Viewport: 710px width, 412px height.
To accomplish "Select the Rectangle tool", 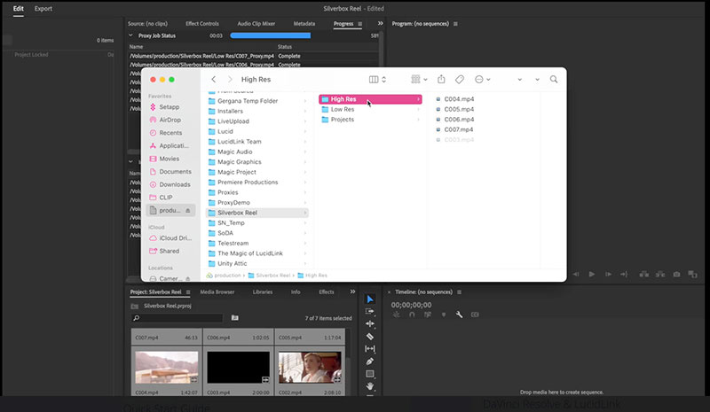I will (x=370, y=374).
